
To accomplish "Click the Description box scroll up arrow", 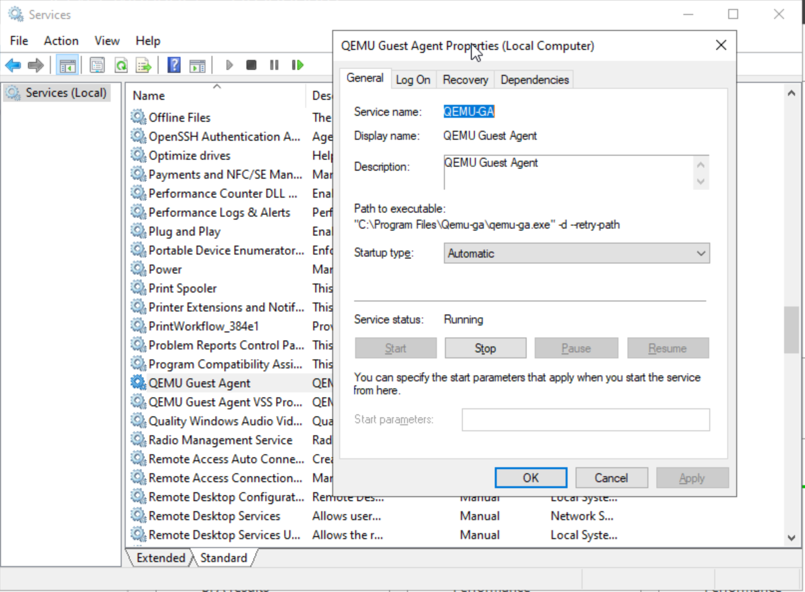I will coord(701,164).
